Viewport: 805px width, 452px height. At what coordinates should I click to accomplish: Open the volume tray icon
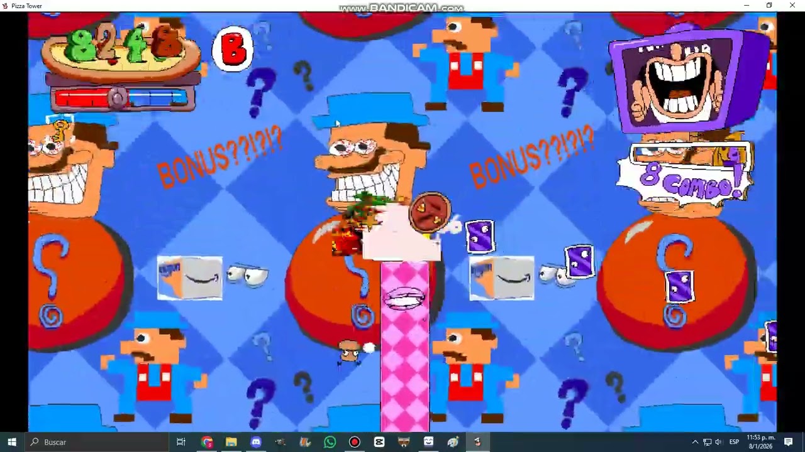[718, 442]
